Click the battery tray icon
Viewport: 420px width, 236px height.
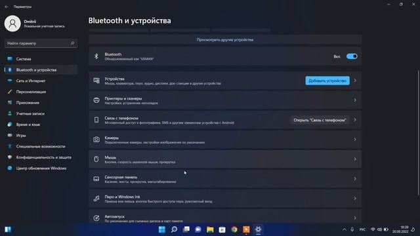(x=386, y=229)
